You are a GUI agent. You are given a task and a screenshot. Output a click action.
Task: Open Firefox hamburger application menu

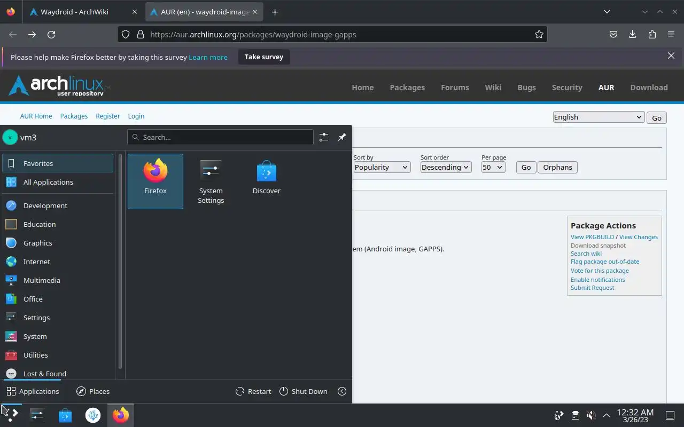tap(671, 34)
